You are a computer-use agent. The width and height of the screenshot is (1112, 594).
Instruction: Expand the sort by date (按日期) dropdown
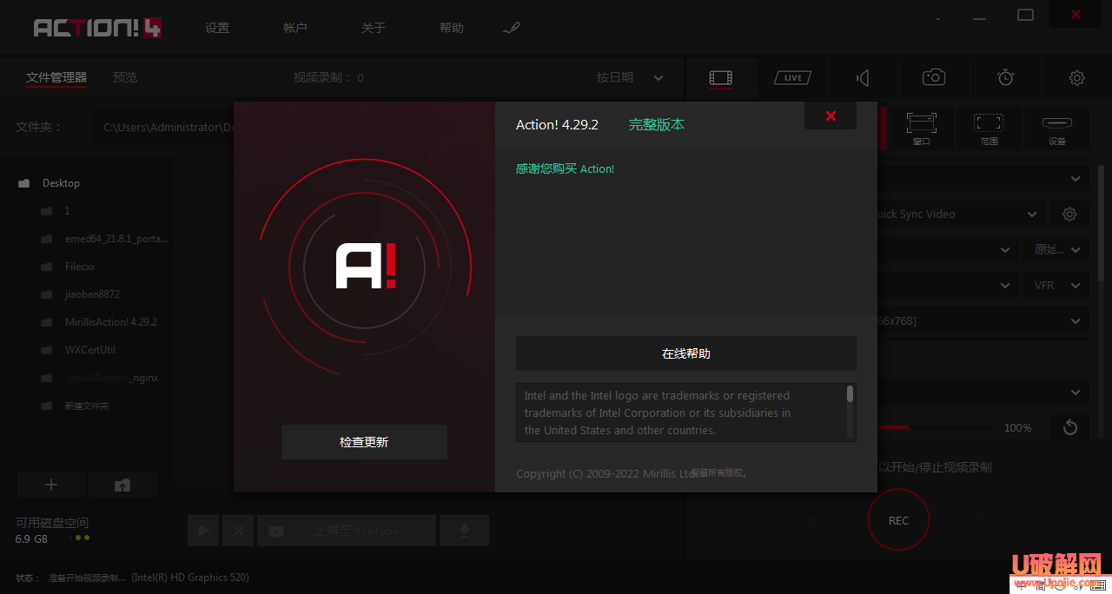(x=630, y=77)
